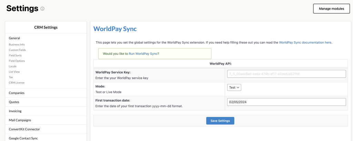Click the Save Settings button

[x=220, y=121]
